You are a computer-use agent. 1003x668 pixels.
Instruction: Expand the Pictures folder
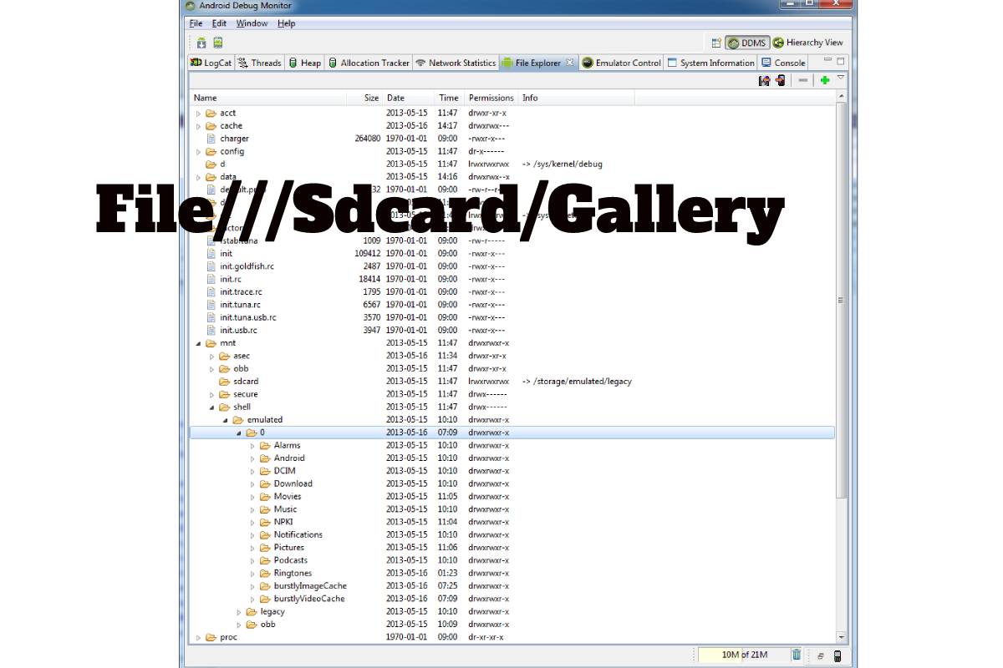pyautogui.click(x=252, y=548)
